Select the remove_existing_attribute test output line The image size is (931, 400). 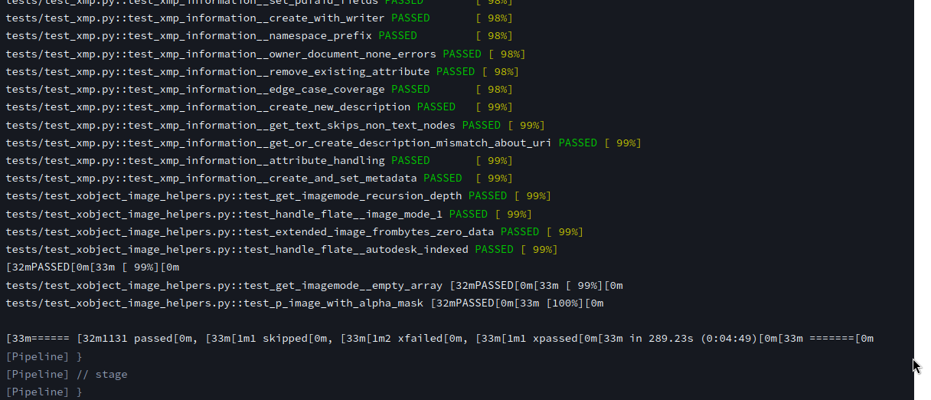[262, 72]
